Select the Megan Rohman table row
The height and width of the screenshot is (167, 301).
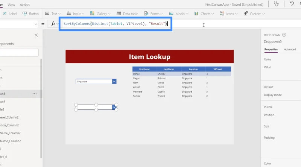(182, 78)
